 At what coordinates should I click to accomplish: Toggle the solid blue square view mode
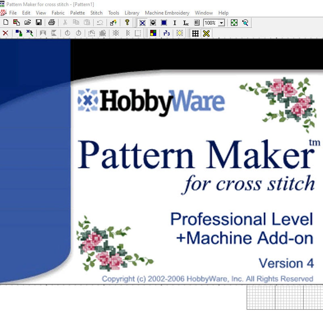click(164, 23)
